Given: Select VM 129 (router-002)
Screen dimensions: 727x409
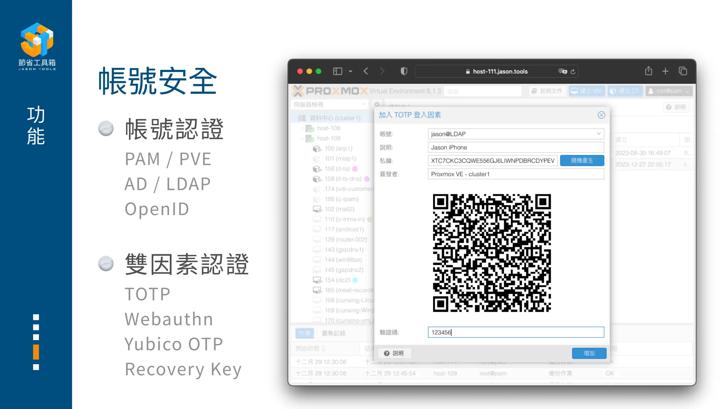Looking at the screenshot, I should [x=346, y=240].
